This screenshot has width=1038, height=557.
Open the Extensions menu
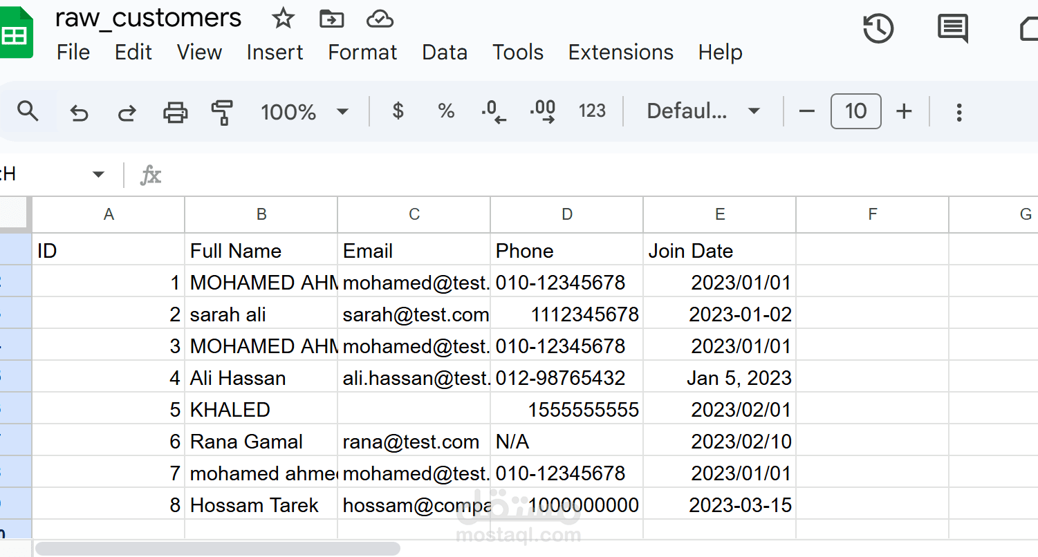click(x=620, y=53)
